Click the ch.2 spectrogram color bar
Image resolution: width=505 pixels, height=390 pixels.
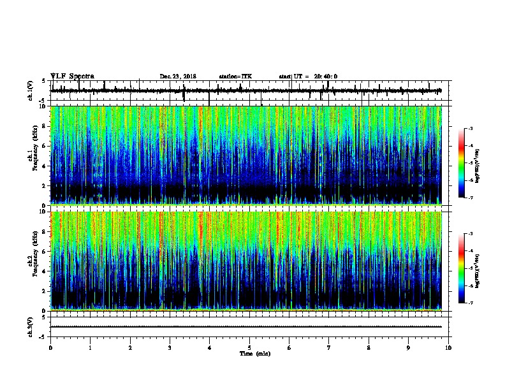pos(462,268)
